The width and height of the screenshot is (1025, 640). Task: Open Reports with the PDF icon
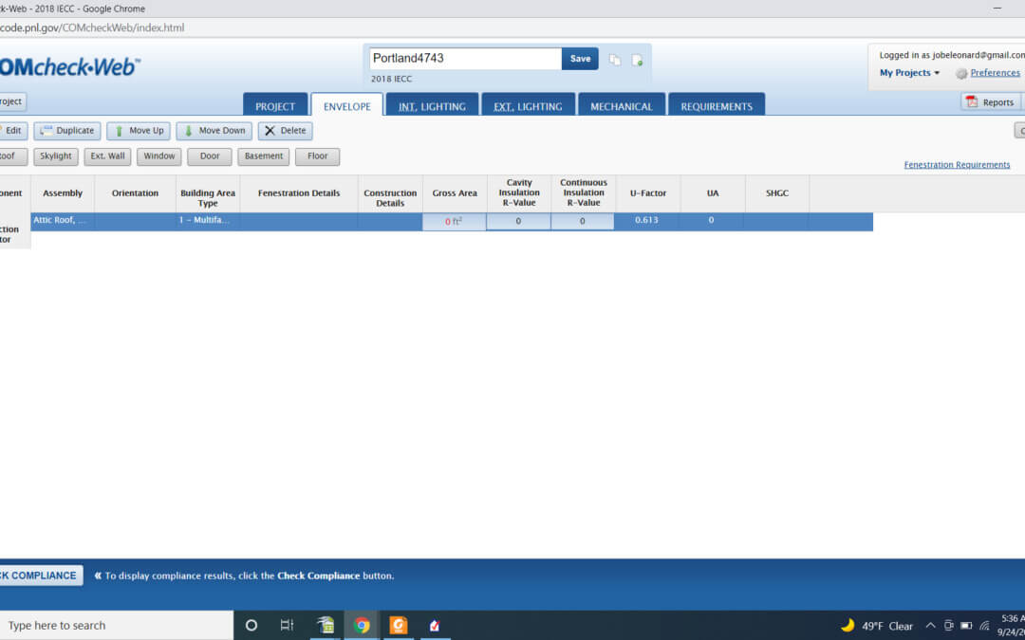coord(972,102)
